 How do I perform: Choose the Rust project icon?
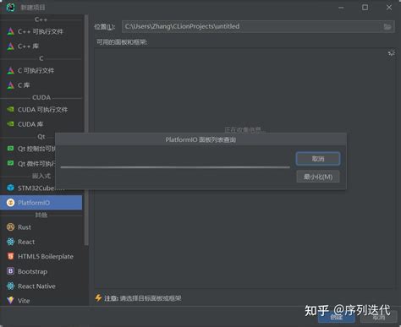[10, 227]
